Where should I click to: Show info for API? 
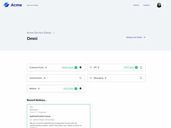coord(98,67)
